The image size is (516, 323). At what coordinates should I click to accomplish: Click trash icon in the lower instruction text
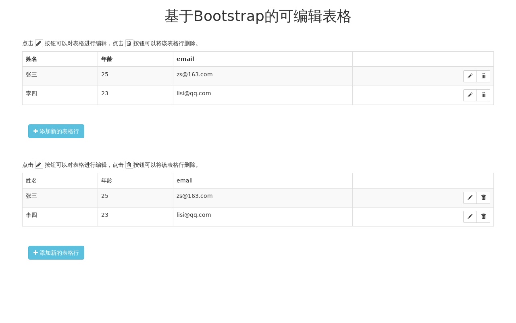click(x=129, y=165)
